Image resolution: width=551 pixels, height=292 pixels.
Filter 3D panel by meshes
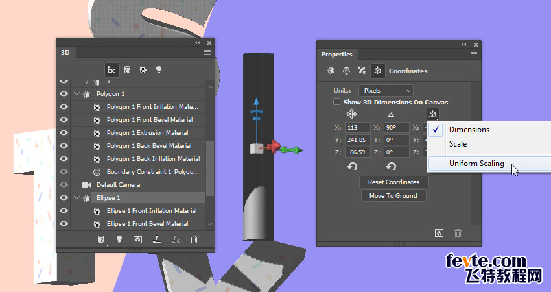pyautogui.click(x=127, y=70)
